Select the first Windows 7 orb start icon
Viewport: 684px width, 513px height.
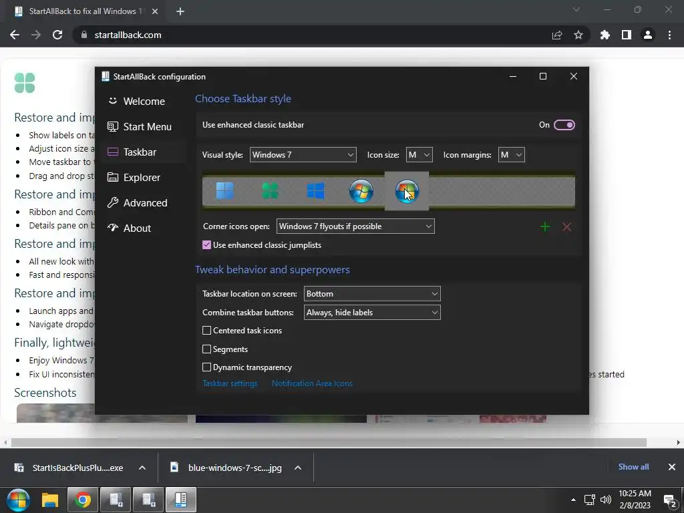click(x=361, y=191)
